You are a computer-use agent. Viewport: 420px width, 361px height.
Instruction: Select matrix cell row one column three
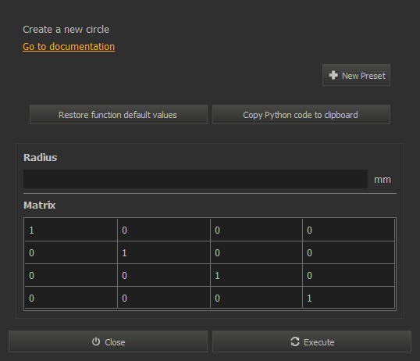(256, 230)
